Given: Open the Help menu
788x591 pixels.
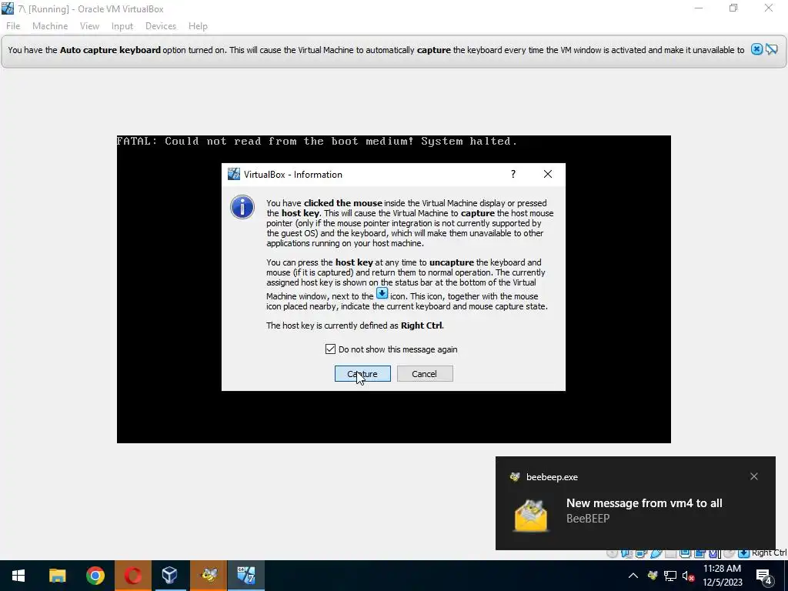Looking at the screenshot, I should pos(198,26).
